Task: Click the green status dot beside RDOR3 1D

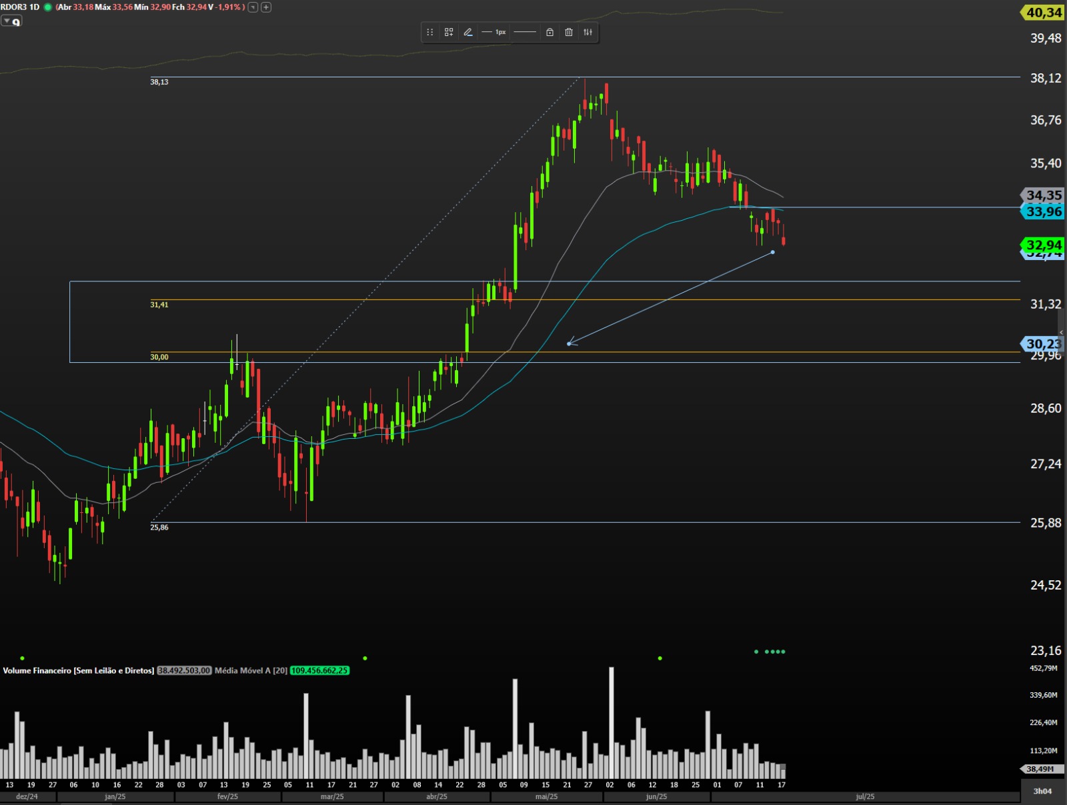Action: (x=48, y=7)
